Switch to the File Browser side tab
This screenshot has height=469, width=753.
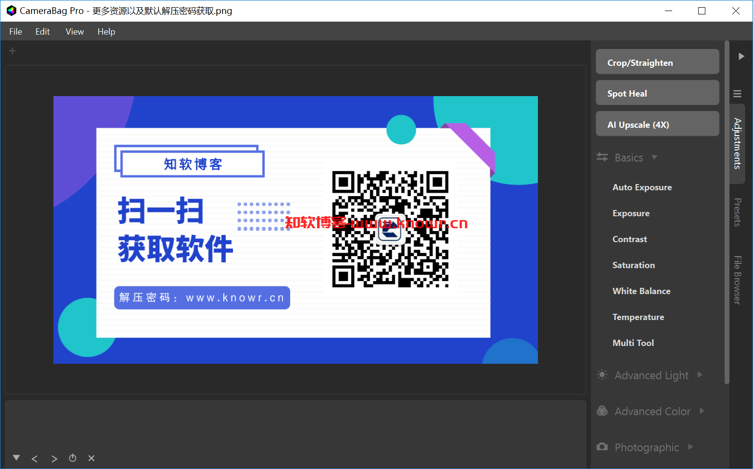737,280
